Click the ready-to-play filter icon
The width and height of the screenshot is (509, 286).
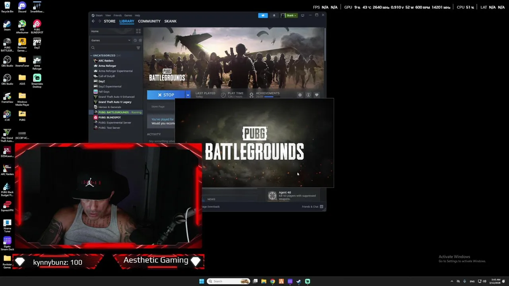140,40
